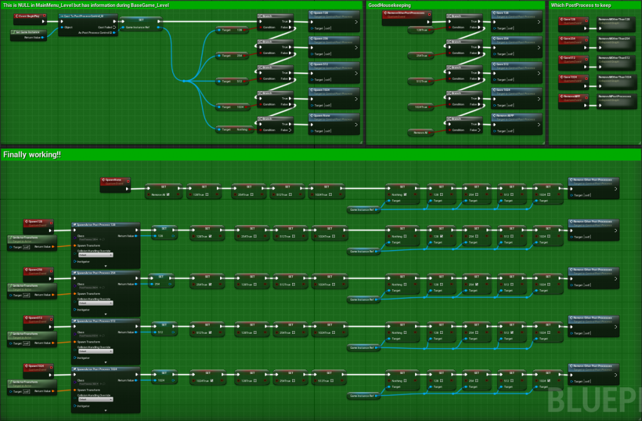Click the Spawn1024 custom event icon
Viewport: 642px width, 421px height.
pos(26,366)
